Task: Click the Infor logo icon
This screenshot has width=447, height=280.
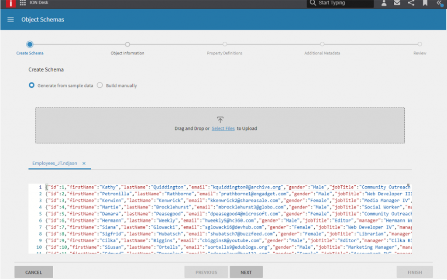Action: 7,3
